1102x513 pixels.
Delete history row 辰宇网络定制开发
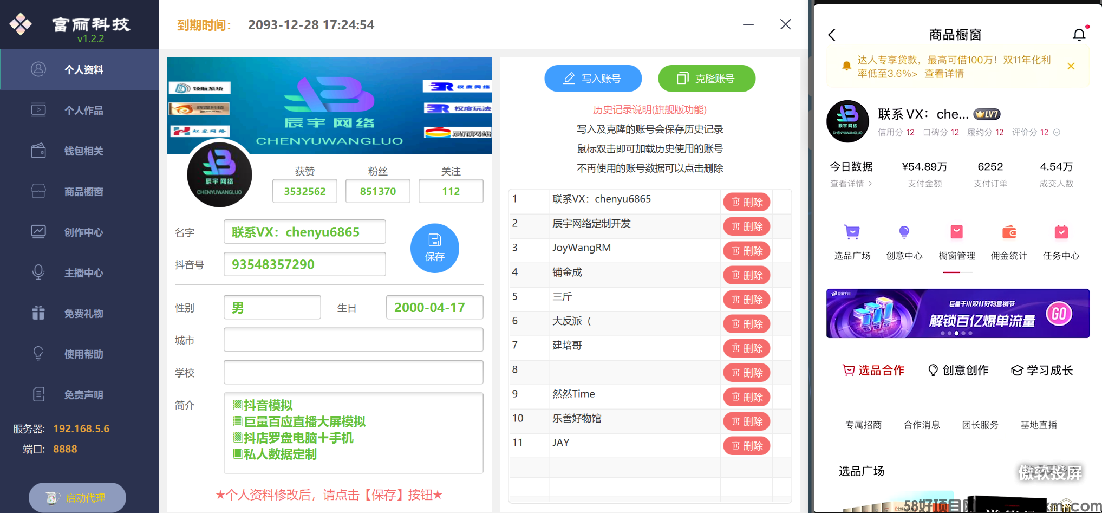pos(747,226)
